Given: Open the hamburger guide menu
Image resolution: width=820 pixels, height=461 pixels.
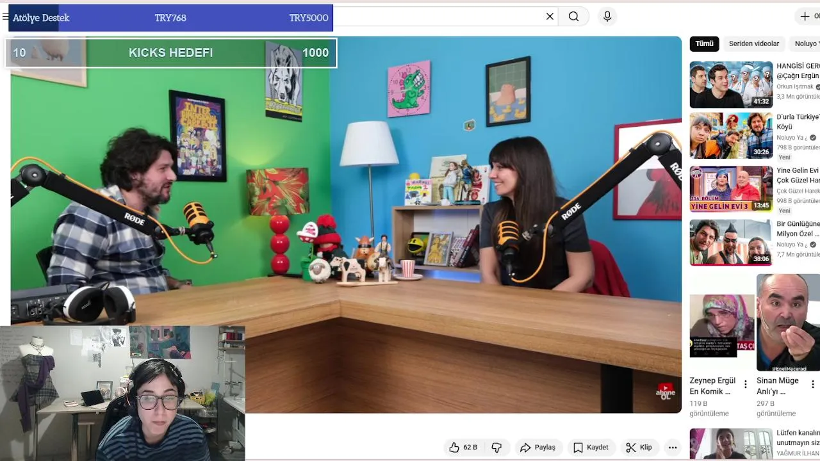Looking at the screenshot, I should [x=5, y=17].
